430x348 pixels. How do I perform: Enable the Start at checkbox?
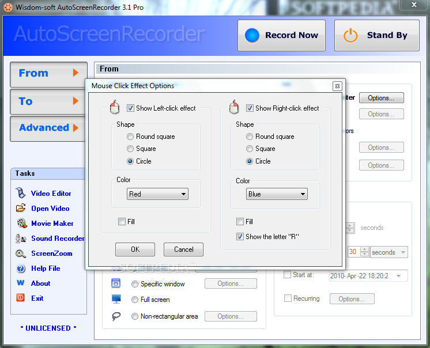288,275
